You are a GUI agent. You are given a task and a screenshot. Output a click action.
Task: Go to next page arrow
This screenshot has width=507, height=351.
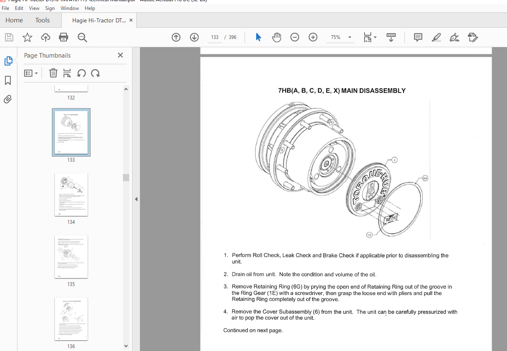coord(194,37)
